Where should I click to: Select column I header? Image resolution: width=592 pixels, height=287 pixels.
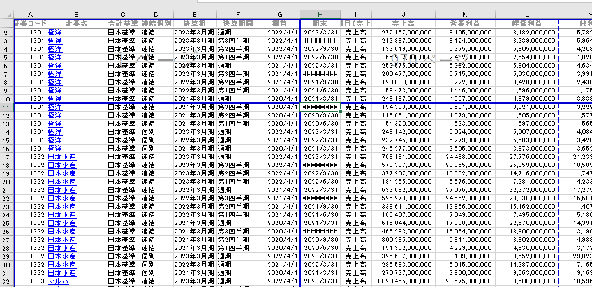click(356, 14)
